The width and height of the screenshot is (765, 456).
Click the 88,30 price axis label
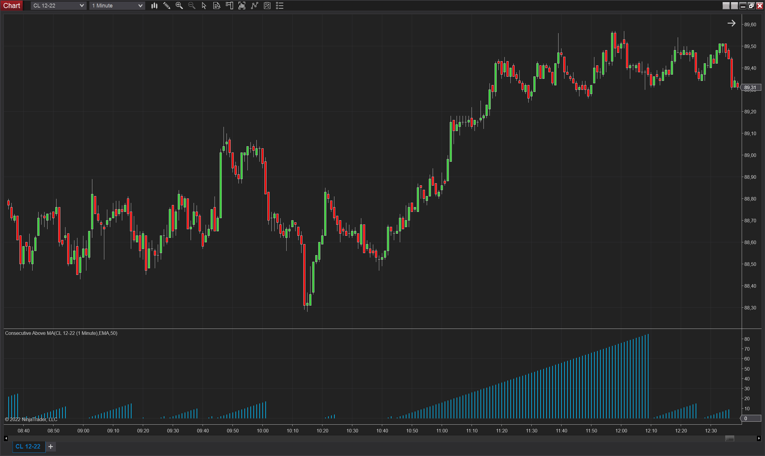750,308
